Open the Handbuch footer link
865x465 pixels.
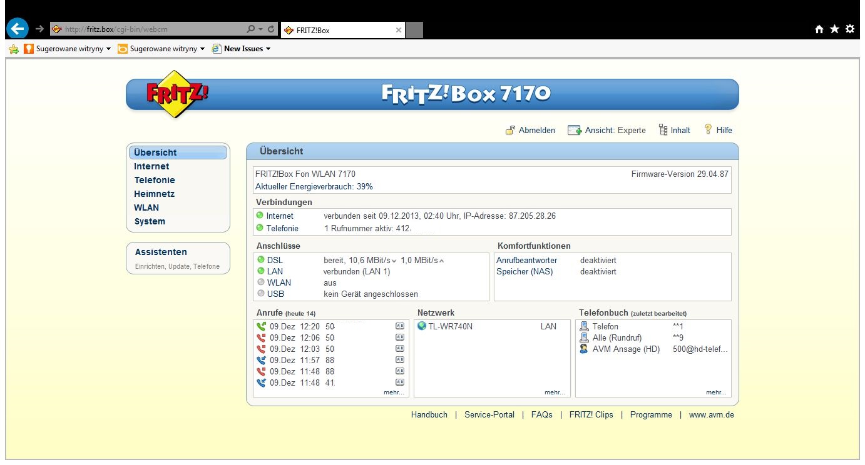pos(429,414)
